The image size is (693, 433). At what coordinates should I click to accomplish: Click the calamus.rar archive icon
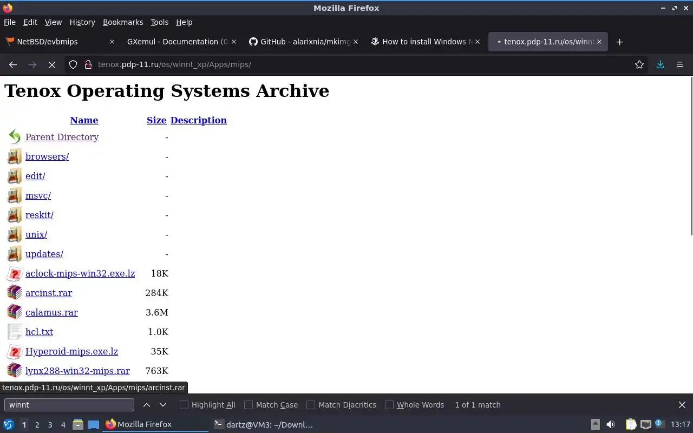pyautogui.click(x=15, y=312)
